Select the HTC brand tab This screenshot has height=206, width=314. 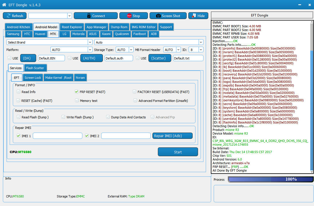(27, 34)
